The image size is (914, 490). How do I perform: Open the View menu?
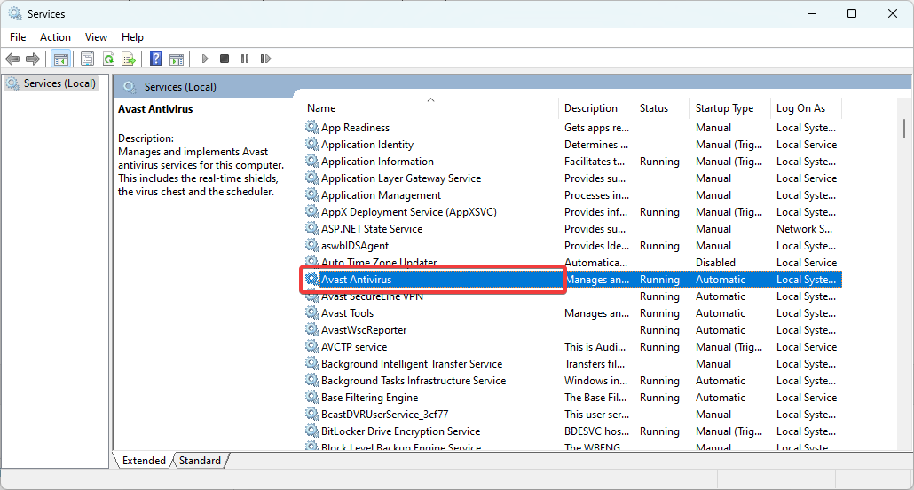click(96, 36)
